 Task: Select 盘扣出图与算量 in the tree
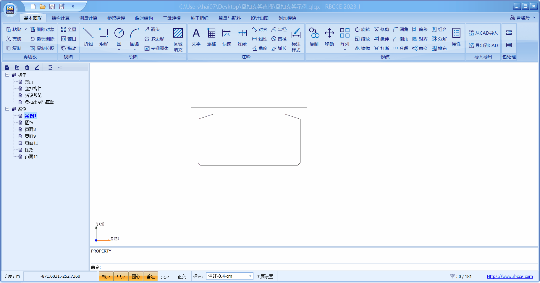click(39, 102)
